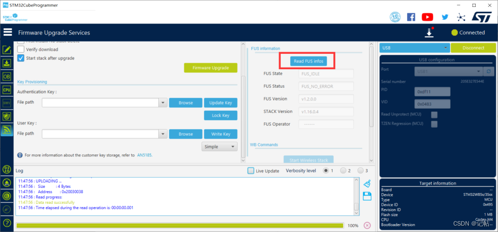Open SWV serial wire viewer icon
This screenshot has height=232, width=498.
pos(7,103)
